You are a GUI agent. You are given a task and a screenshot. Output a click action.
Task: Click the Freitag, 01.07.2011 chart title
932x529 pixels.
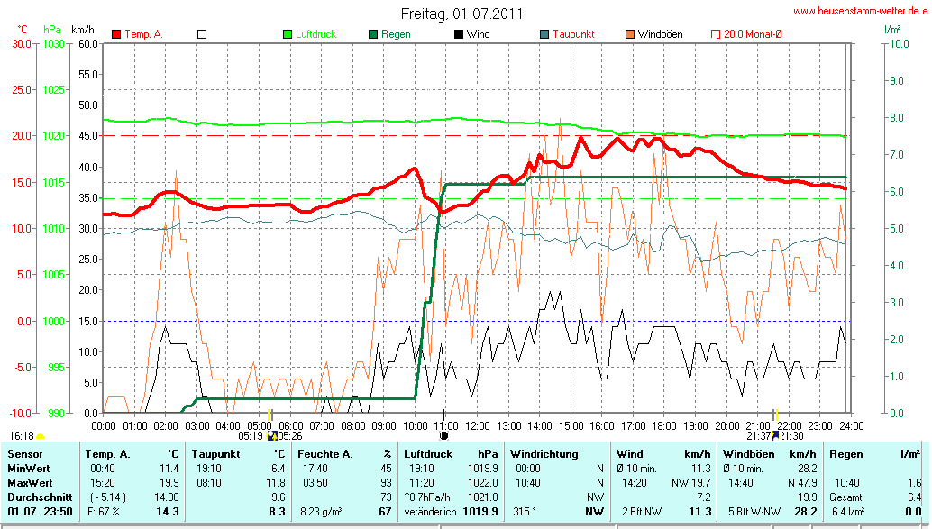coord(461,14)
